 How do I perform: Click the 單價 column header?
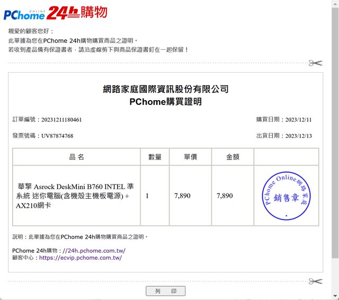coord(190,157)
